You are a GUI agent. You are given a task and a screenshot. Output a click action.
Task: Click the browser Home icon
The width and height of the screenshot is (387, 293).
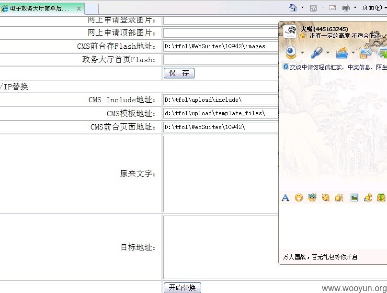[293, 8]
